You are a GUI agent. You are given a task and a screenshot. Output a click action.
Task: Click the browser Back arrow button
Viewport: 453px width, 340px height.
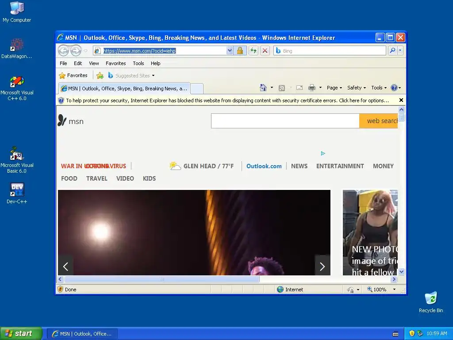pyautogui.click(x=63, y=50)
